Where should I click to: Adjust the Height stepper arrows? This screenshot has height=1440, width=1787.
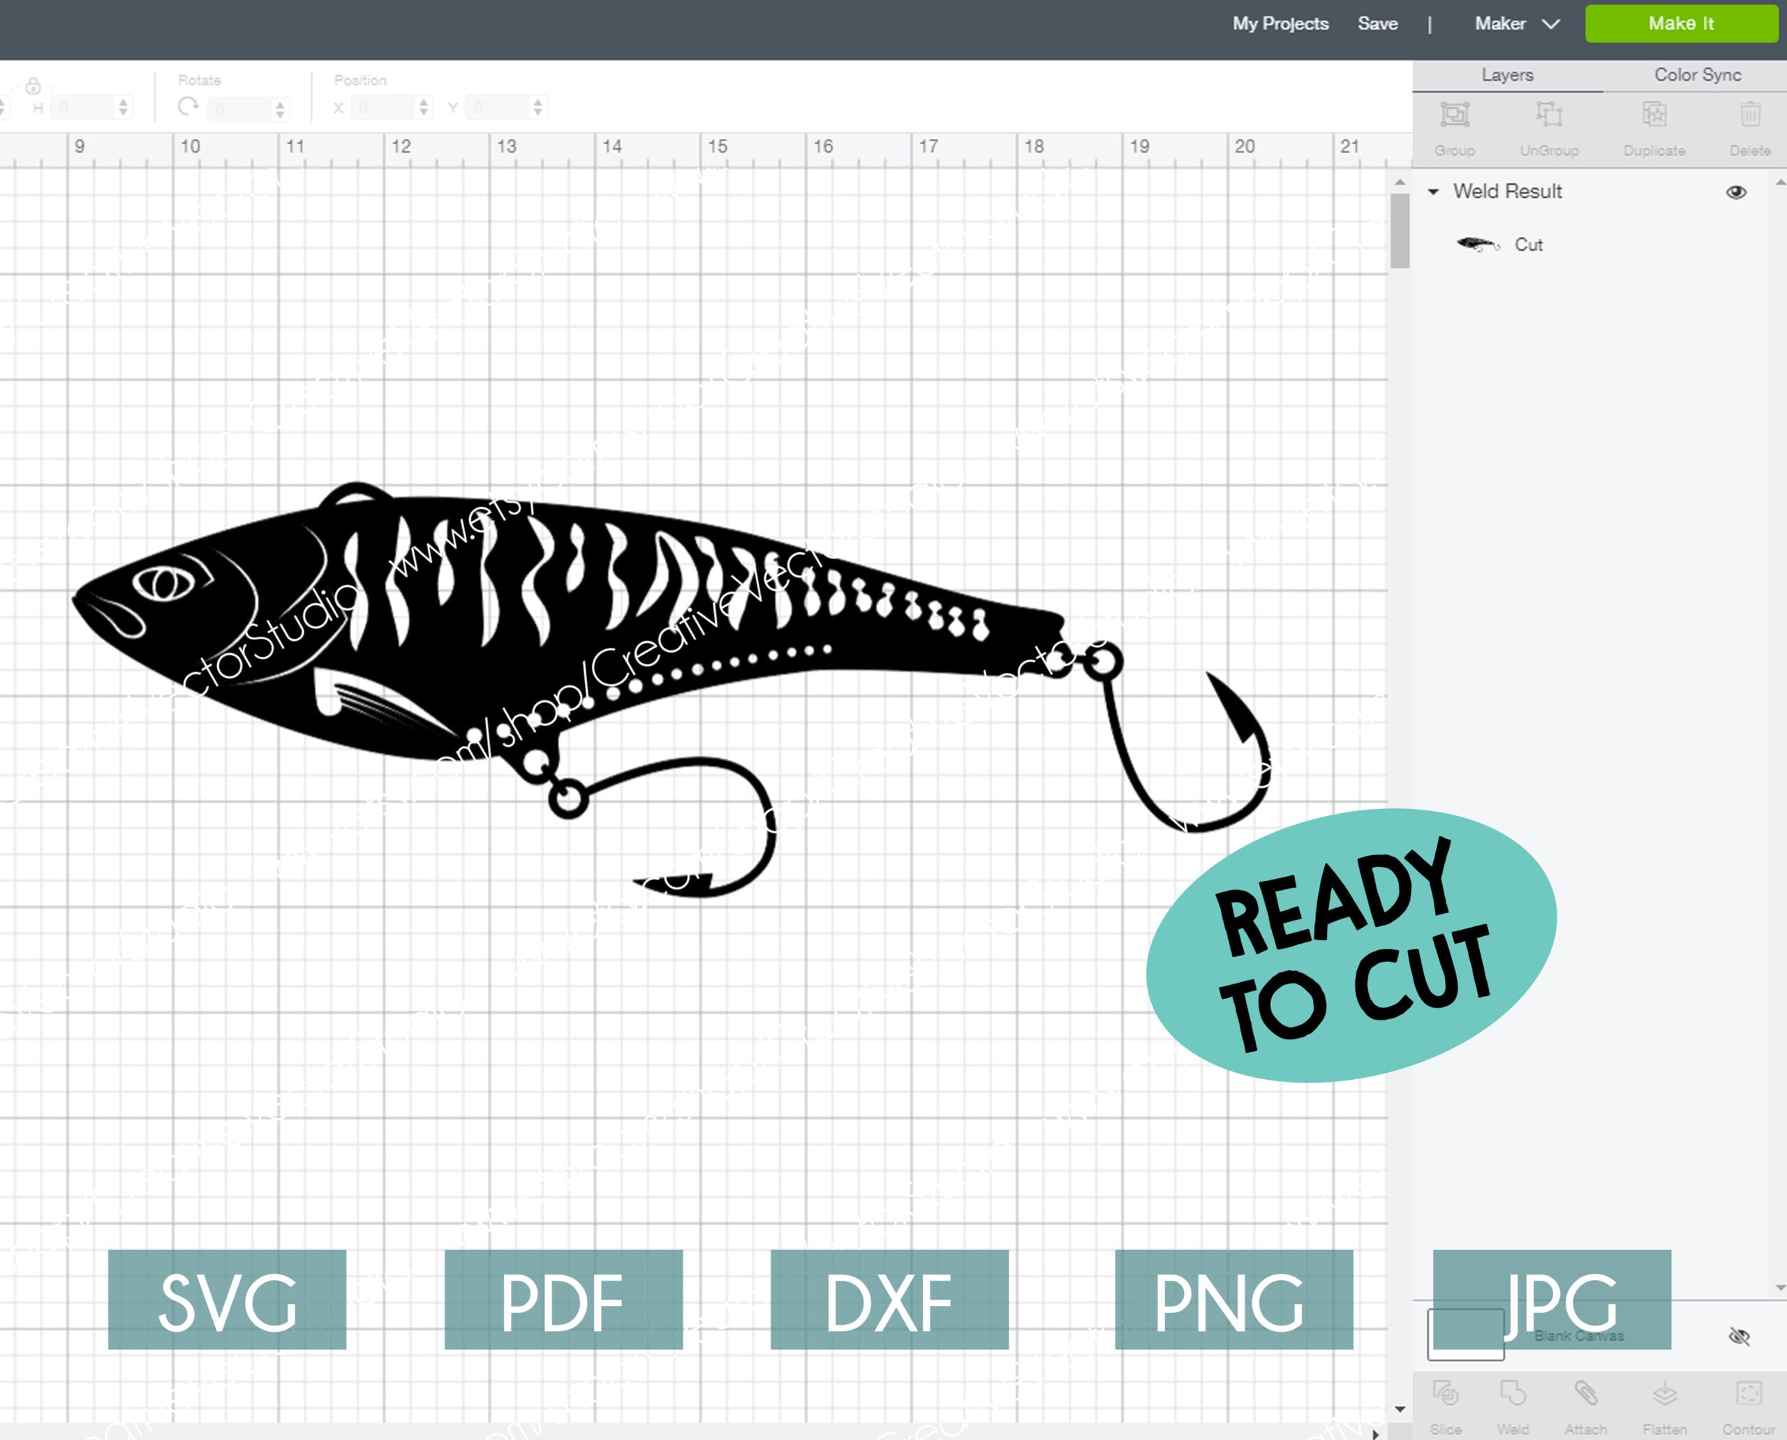point(123,107)
